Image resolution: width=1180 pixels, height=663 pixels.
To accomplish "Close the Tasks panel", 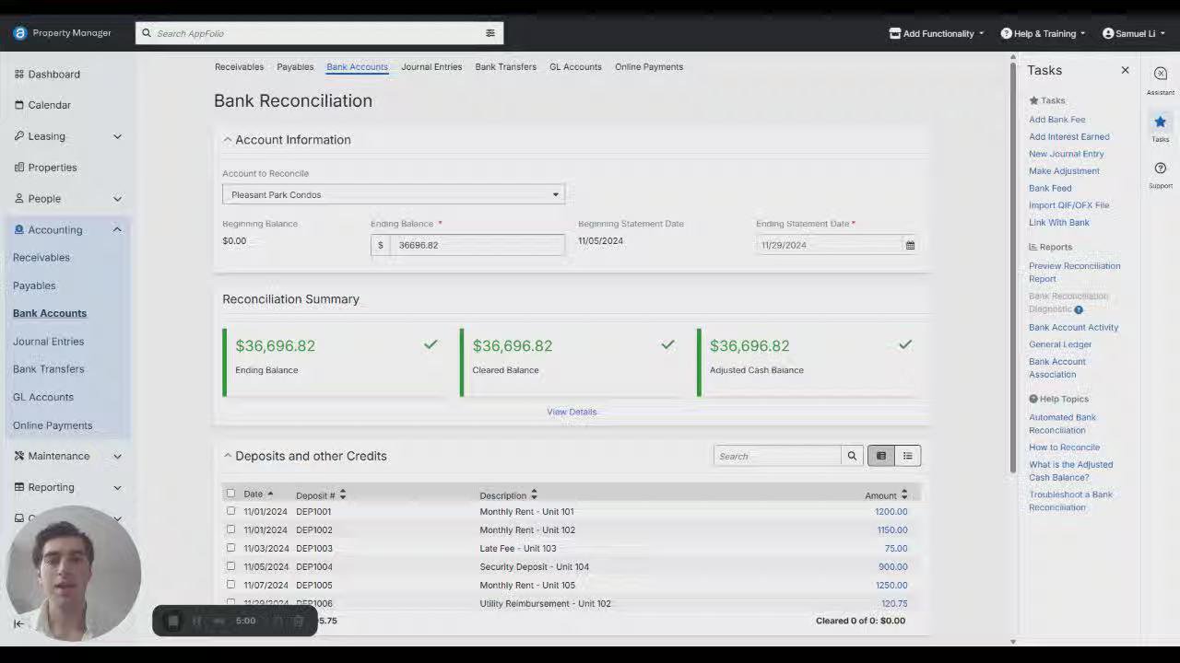I will coord(1125,70).
